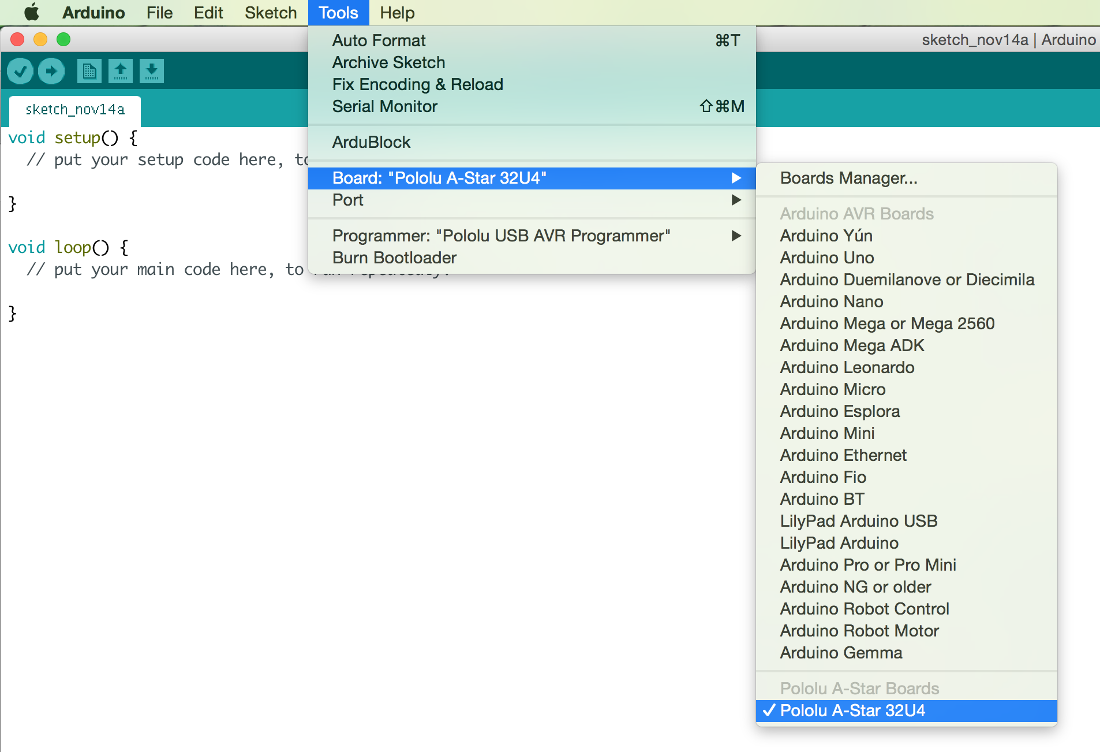Open the Help menu
Image resolution: width=1100 pixels, height=752 pixels.
click(397, 13)
